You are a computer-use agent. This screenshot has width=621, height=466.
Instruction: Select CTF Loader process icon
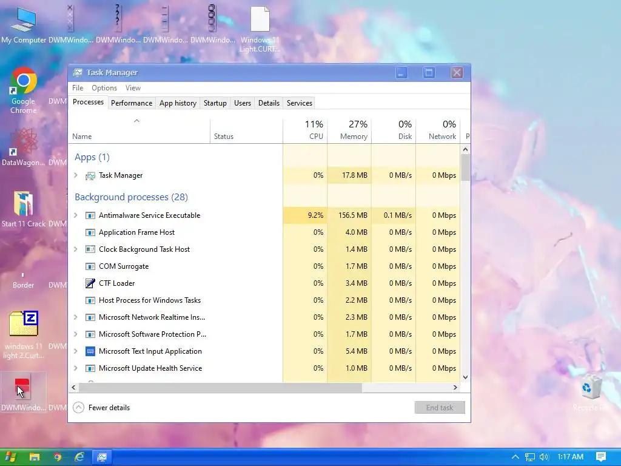click(x=90, y=283)
